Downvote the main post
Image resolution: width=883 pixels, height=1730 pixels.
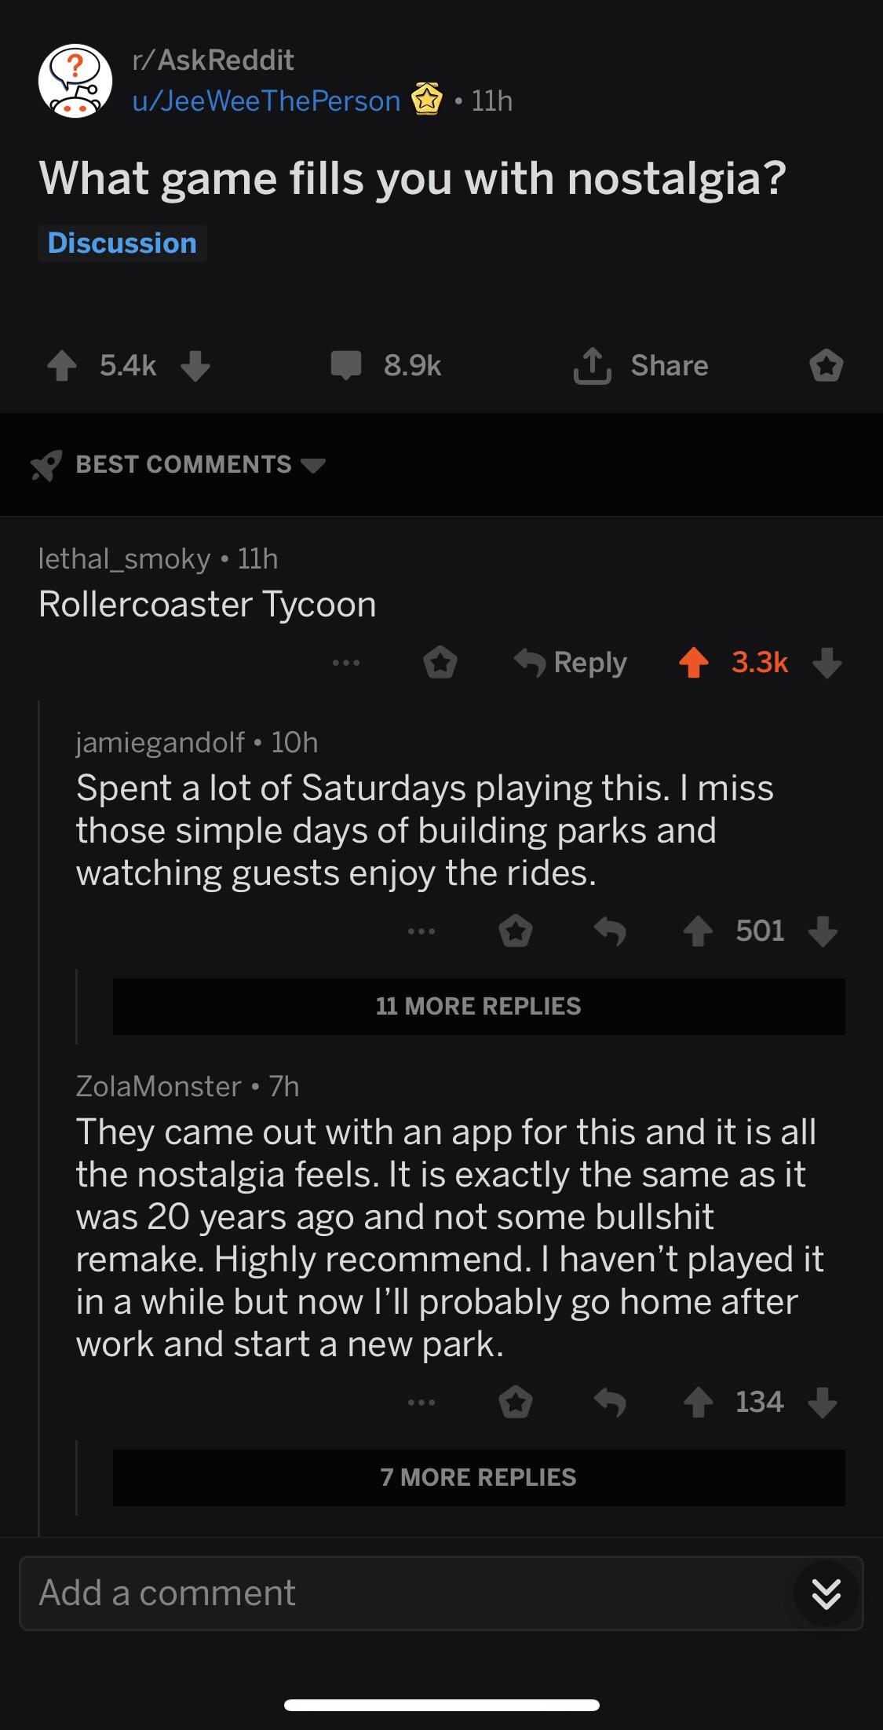[x=195, y=365]
